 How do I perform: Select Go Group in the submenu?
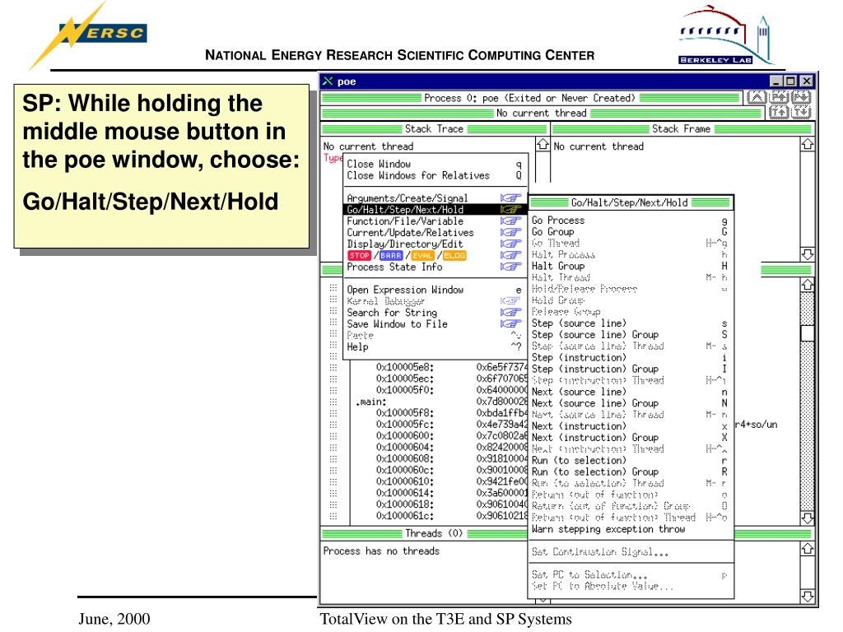pos(630,231)
